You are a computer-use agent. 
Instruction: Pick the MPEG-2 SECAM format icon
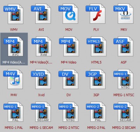124,112
